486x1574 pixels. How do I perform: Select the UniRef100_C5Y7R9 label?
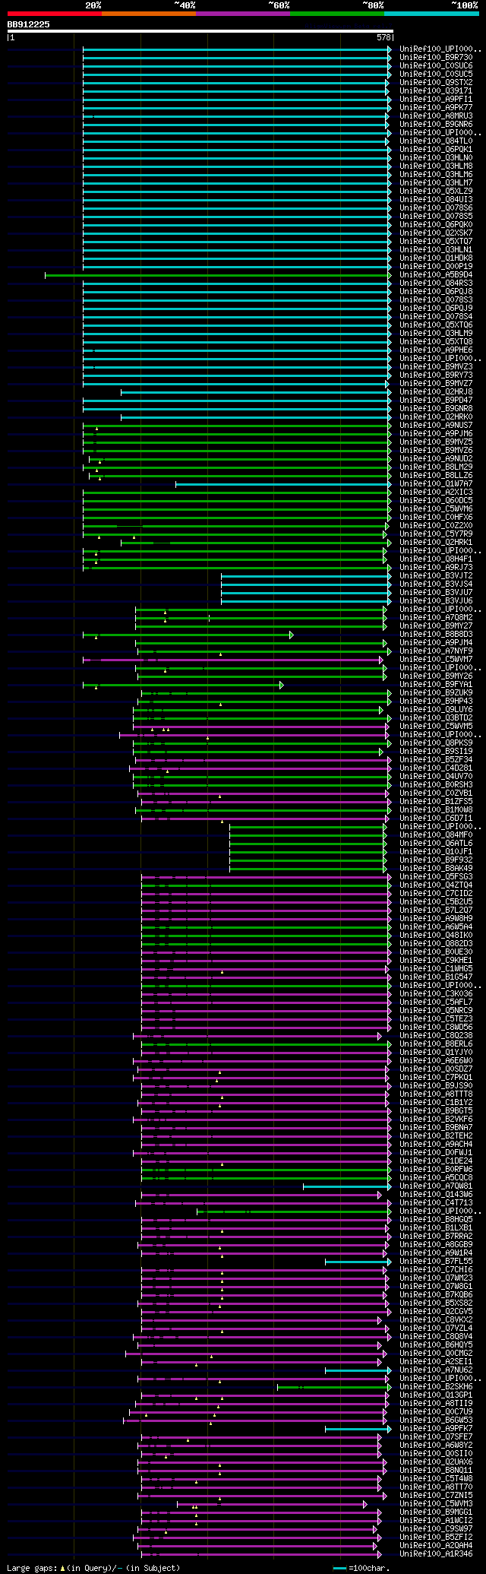[x=436, y=534]
